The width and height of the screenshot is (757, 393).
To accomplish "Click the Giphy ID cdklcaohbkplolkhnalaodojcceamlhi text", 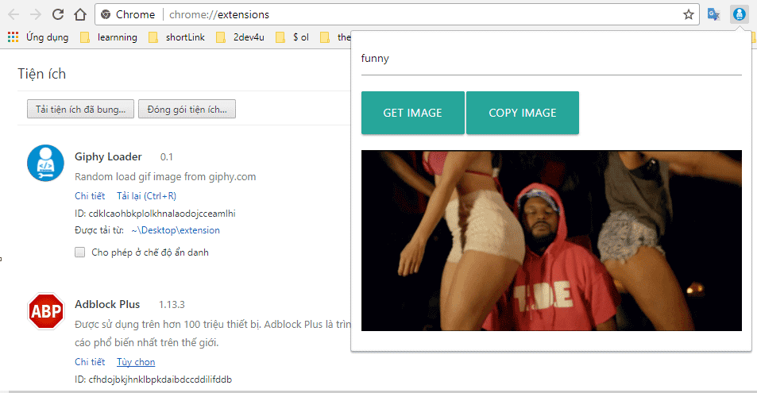I will tap(155, 214).
